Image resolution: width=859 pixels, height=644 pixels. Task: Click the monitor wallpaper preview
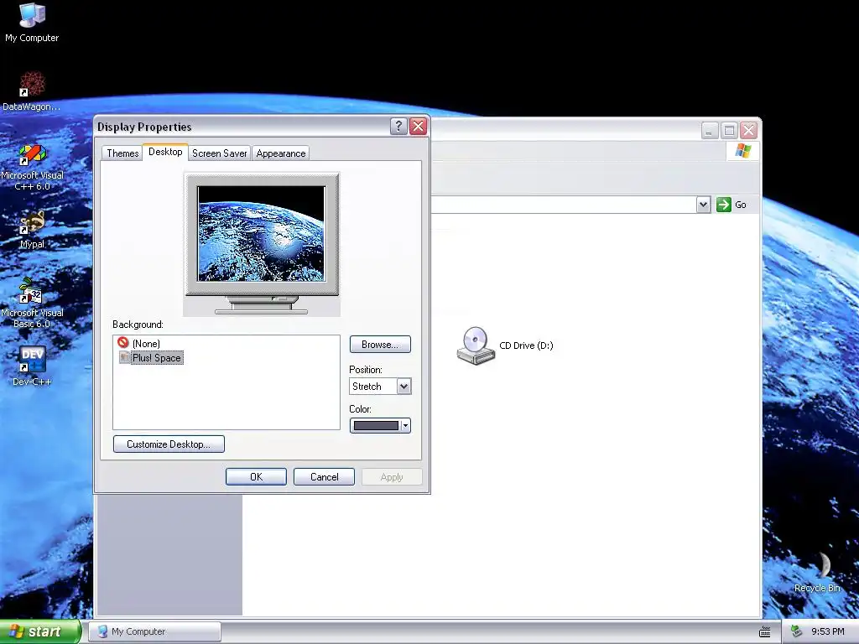[x=262, y=234]
